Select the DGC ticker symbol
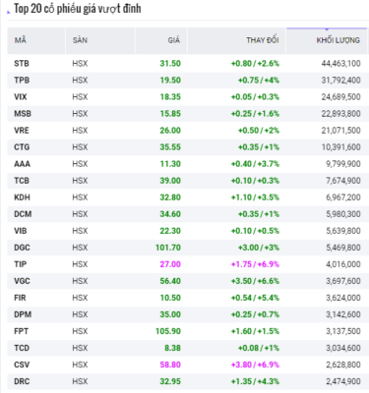The height and width of the screenshot is (393, 369). tap(22, 248)
